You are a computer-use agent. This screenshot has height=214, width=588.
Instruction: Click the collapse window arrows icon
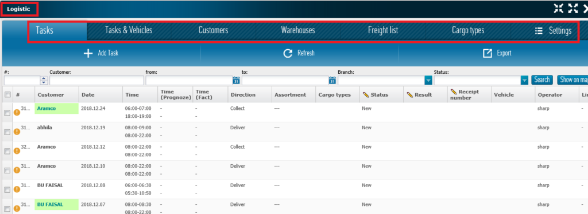[x=559, y=9]
